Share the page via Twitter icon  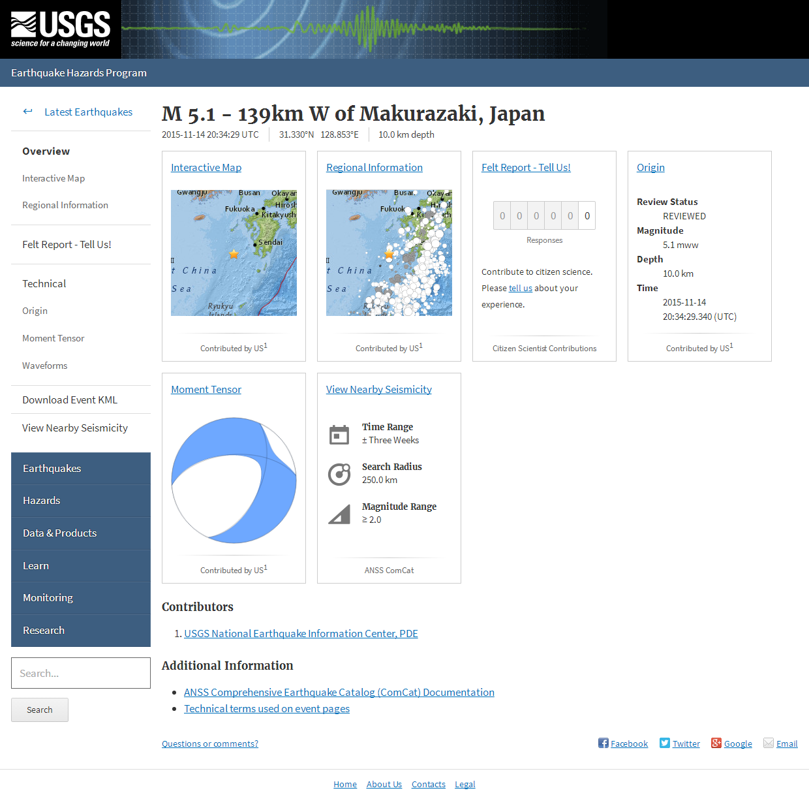pos(664,743)
